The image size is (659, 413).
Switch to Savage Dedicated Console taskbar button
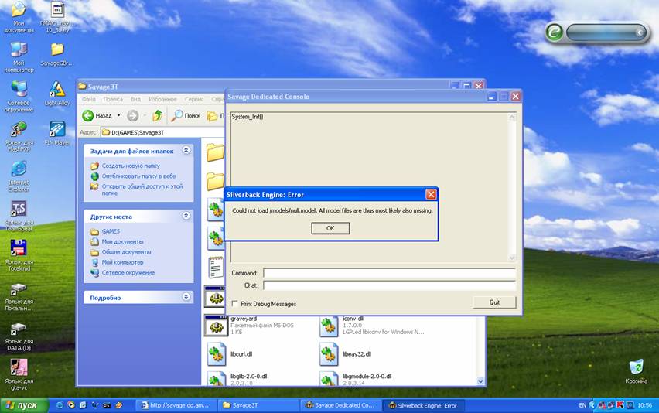pos(340,405)
